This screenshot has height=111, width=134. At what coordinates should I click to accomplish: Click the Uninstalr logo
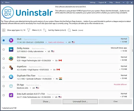(27, 13)
